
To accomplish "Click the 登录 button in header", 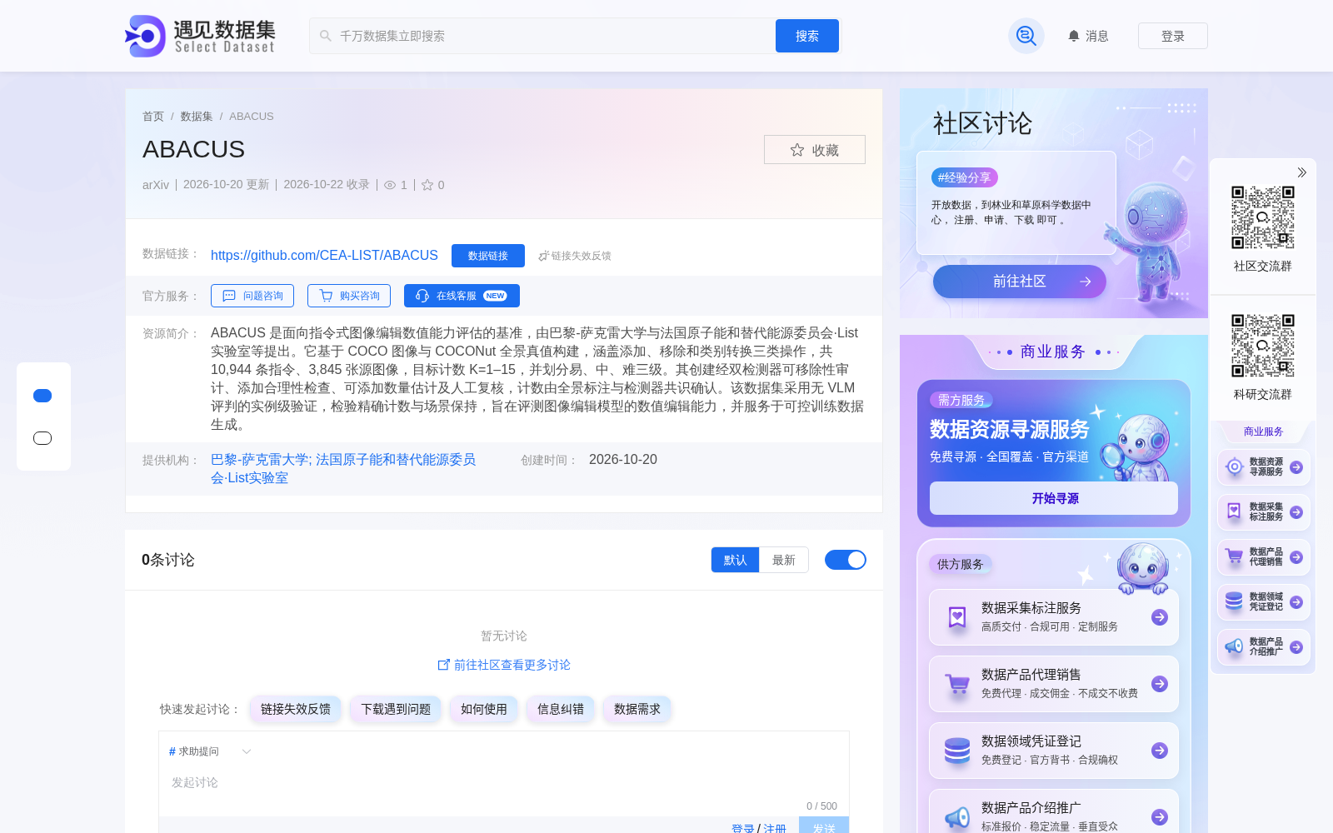I will click(1173, 36).
